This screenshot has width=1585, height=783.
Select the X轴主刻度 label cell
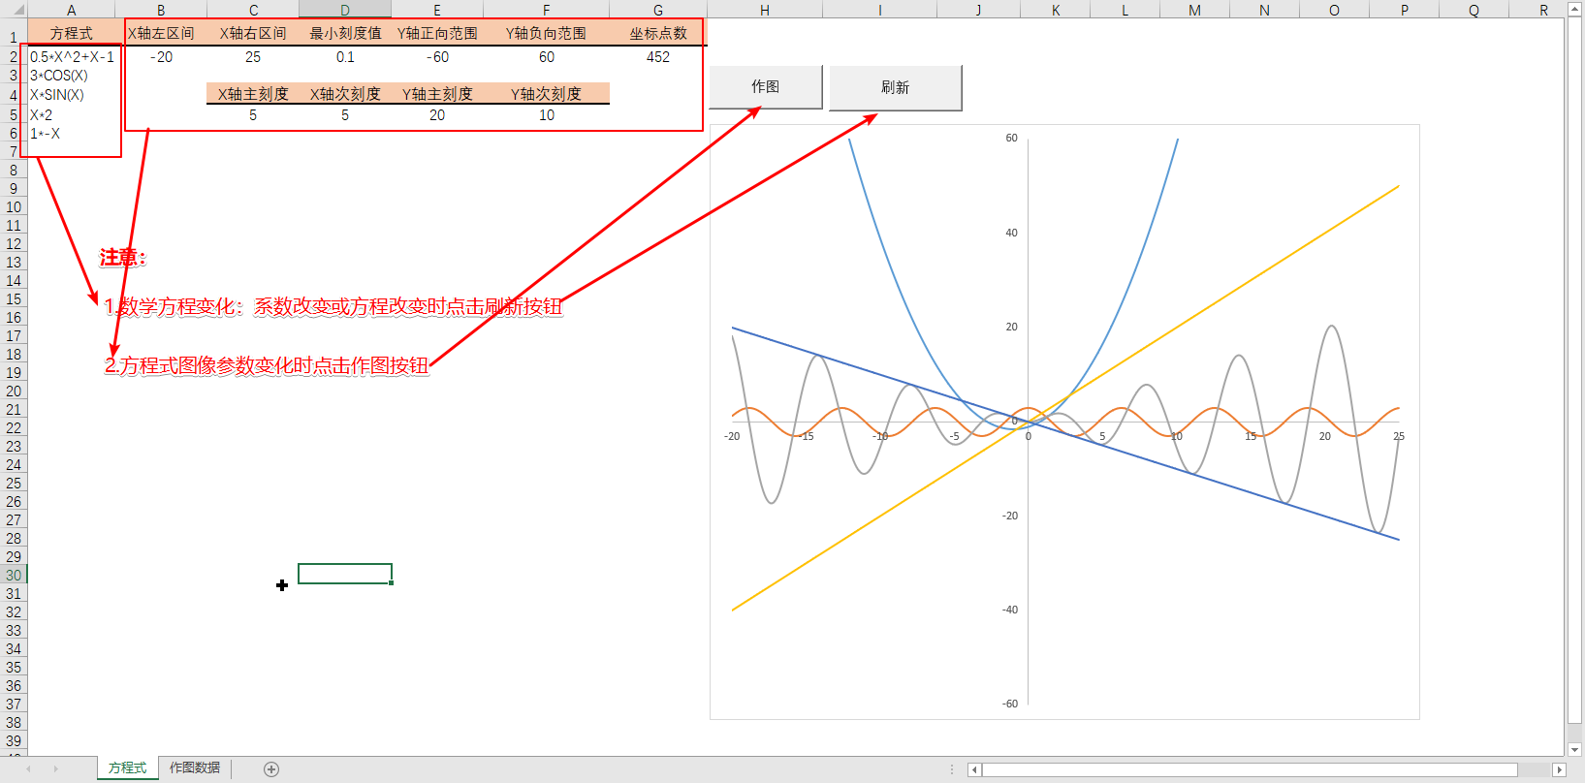253,94
